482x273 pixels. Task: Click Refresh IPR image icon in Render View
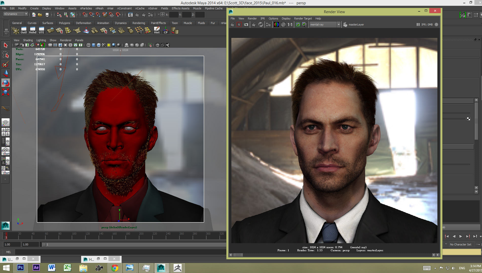(x=261, y=25)
